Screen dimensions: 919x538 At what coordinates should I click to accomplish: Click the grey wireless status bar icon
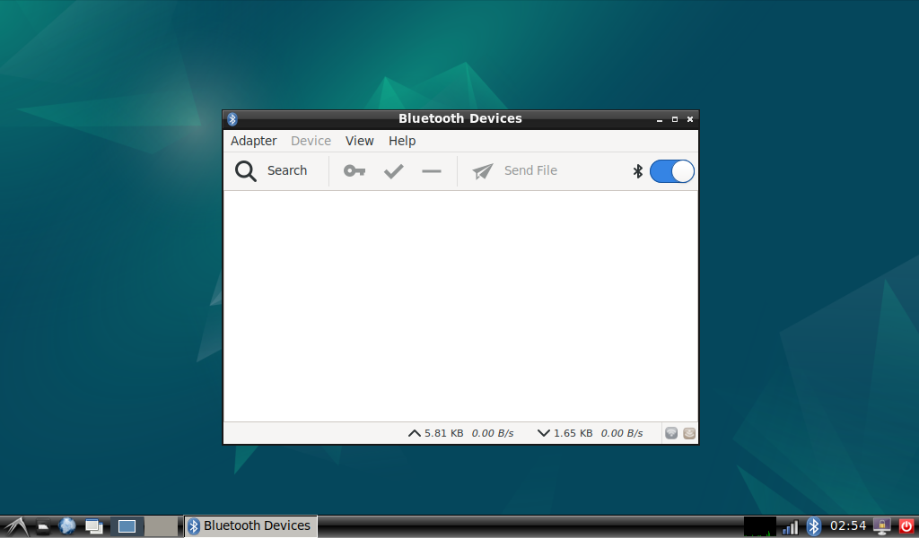tap(671, 433)
